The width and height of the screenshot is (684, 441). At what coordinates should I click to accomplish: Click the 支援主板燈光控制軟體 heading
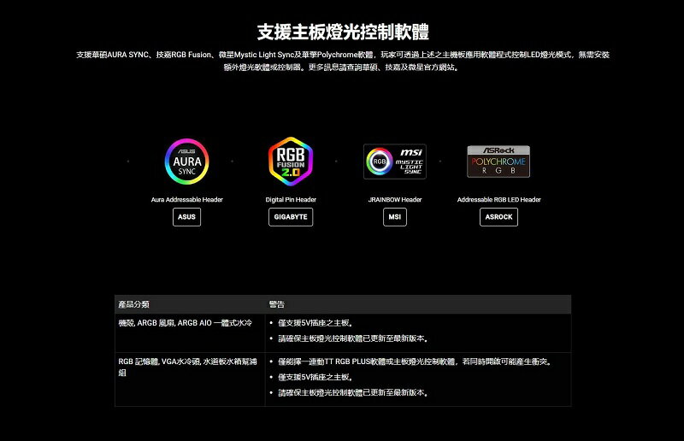[343, 32]
